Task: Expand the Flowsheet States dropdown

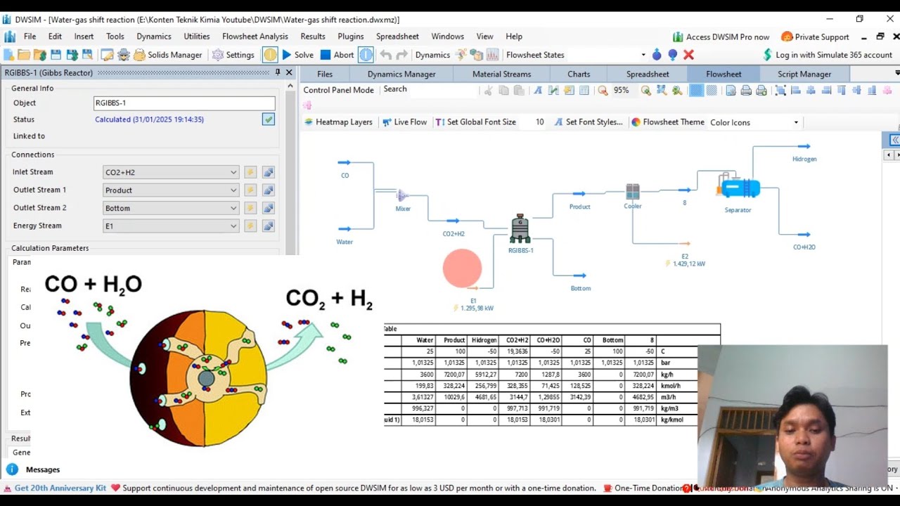Action: (643, 55)
